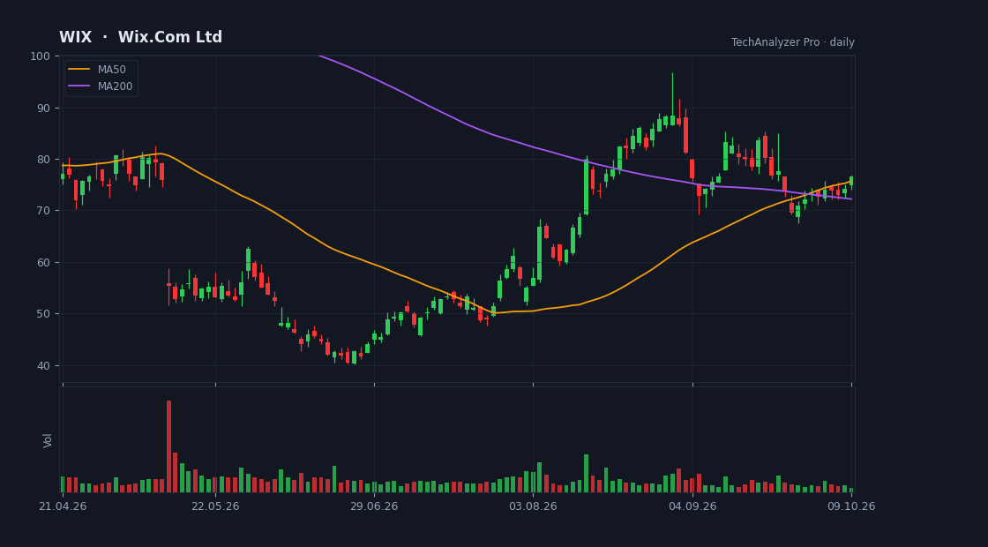This screenshot has height=547, width=988.
Task: Click the "Vol" axis label
Action: tap(48, 440)
